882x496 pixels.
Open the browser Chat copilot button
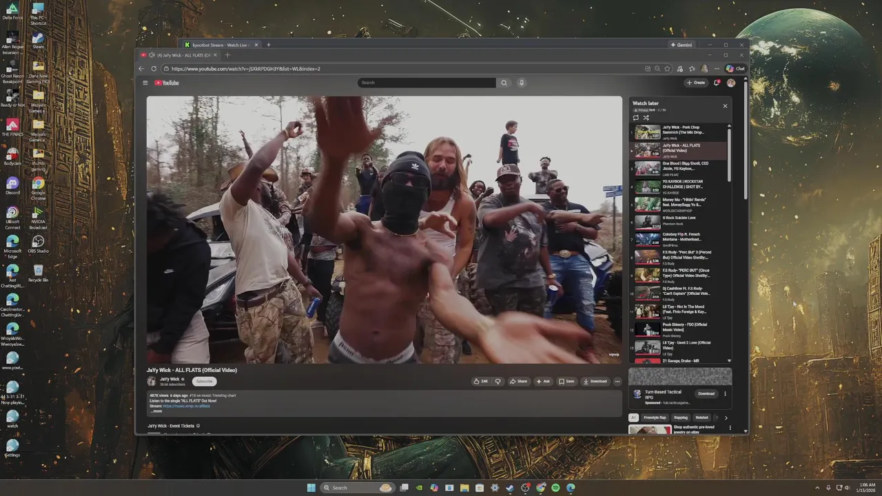(736, 69)
